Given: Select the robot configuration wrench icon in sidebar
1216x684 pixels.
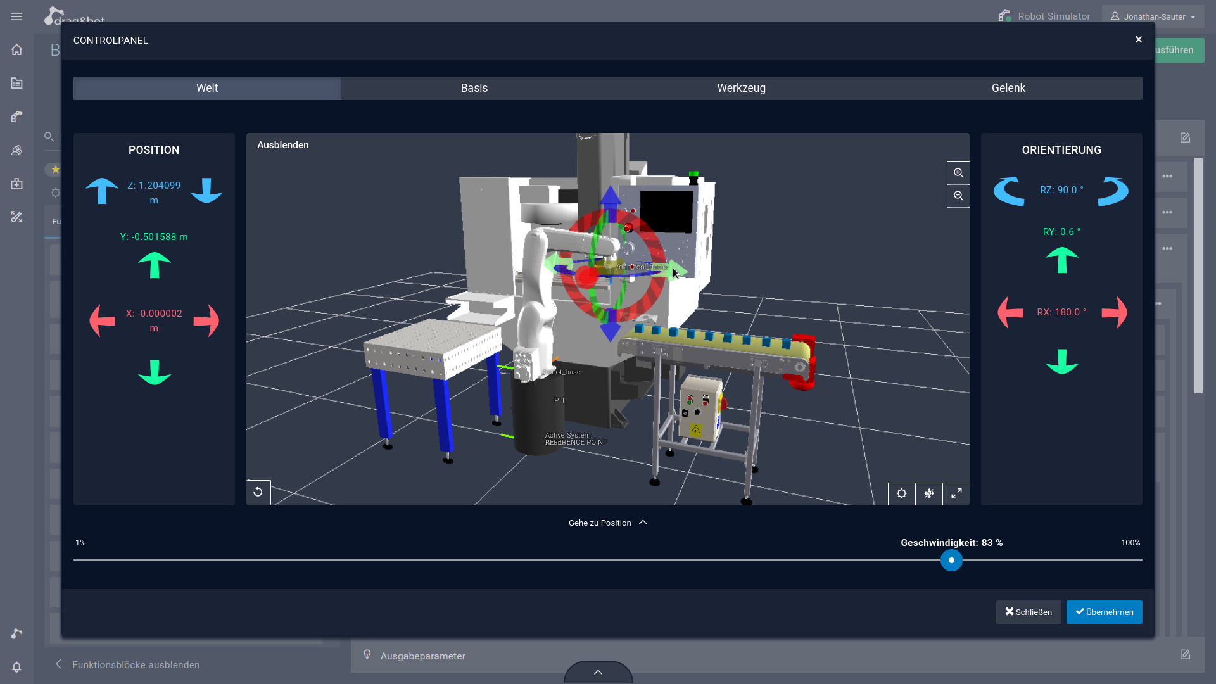Looking at the screenshot, I should [16, 117].
